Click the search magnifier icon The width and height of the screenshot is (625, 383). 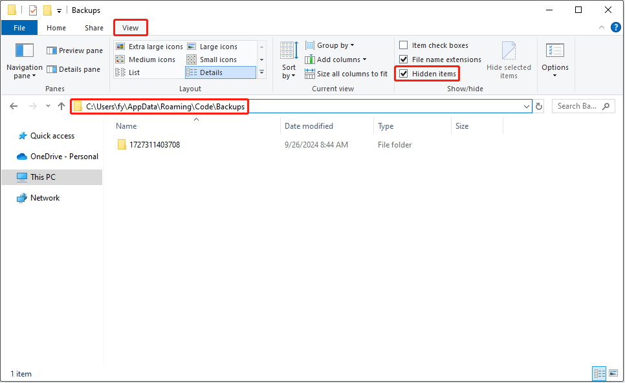(x=606, y=106)
